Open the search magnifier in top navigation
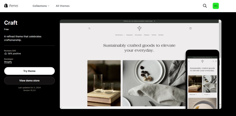 [205, 6]
